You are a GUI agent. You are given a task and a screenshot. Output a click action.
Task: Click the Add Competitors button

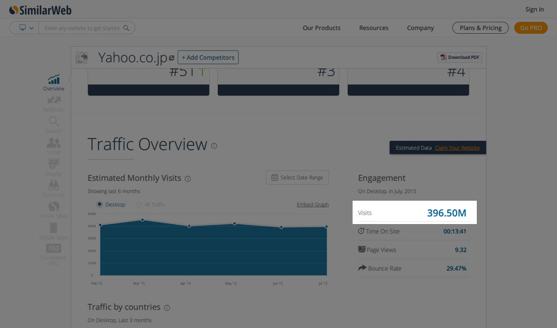(208, 57)
